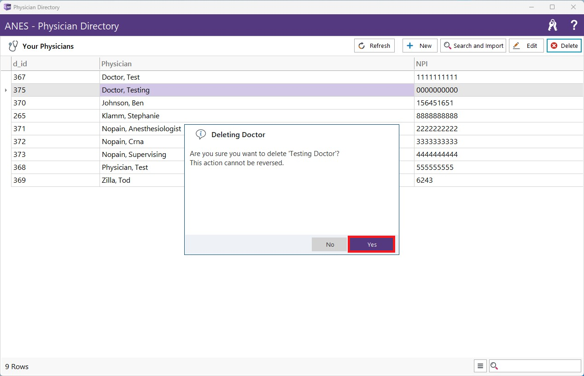Sort by the NPI column header

[499, 64]
